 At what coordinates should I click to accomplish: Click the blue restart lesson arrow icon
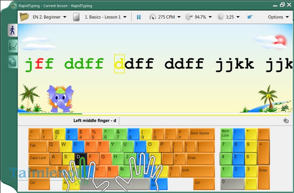pos(250,17)
